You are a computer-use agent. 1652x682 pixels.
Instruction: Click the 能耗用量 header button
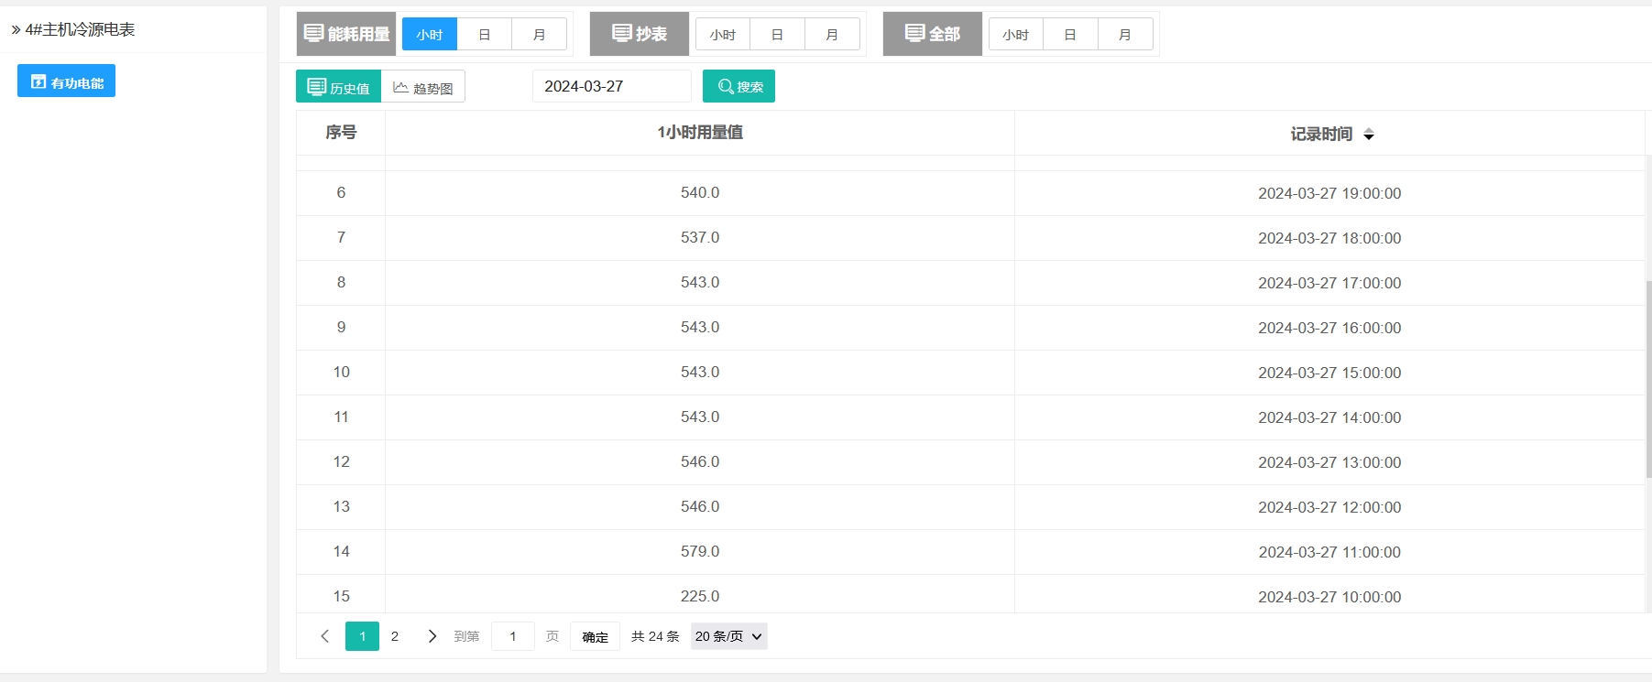346,34
